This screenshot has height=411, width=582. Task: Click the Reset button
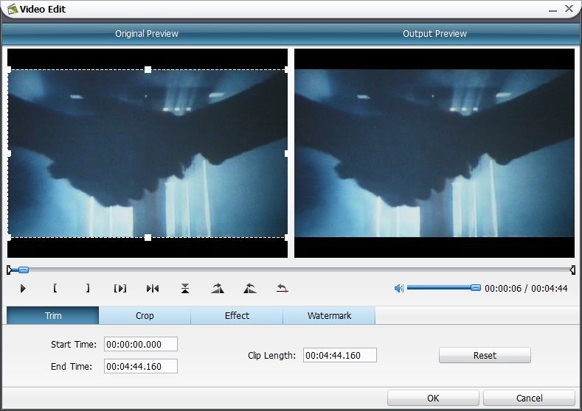click(485, 355)
